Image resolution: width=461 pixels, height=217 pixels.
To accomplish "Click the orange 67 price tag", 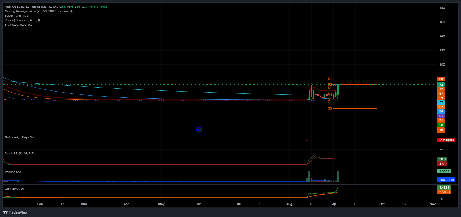I will point(441,94).
